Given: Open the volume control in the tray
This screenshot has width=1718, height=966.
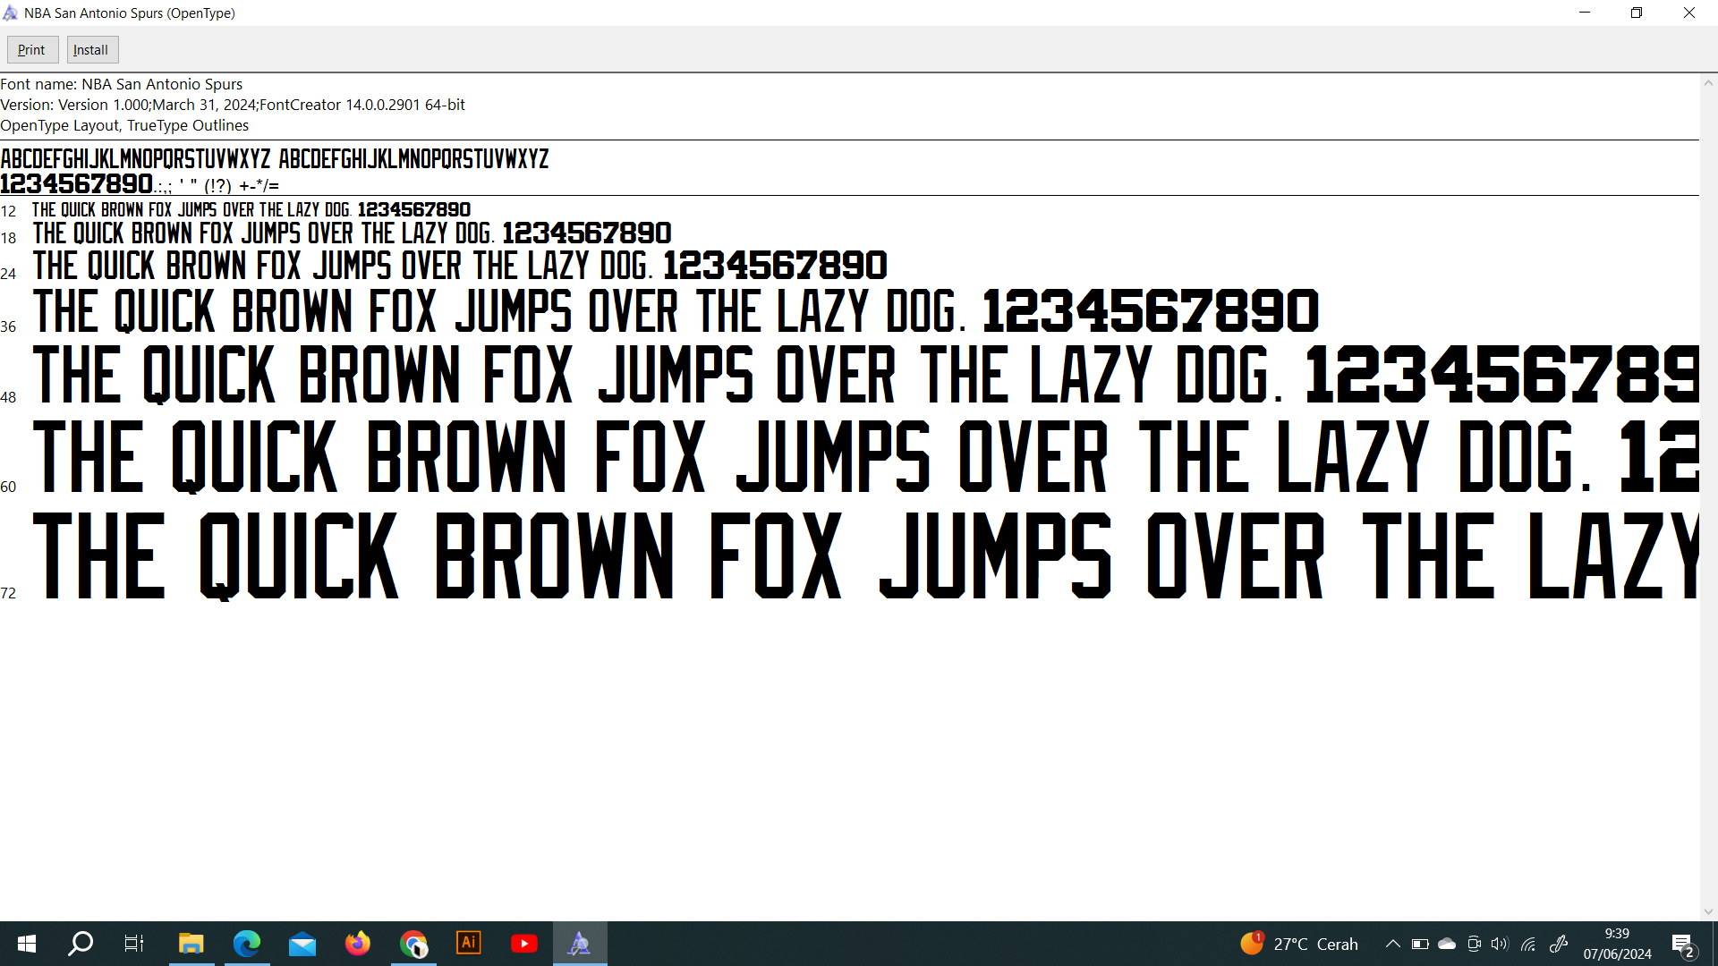Looking at the screenshot, I should tap(1501, 944).
